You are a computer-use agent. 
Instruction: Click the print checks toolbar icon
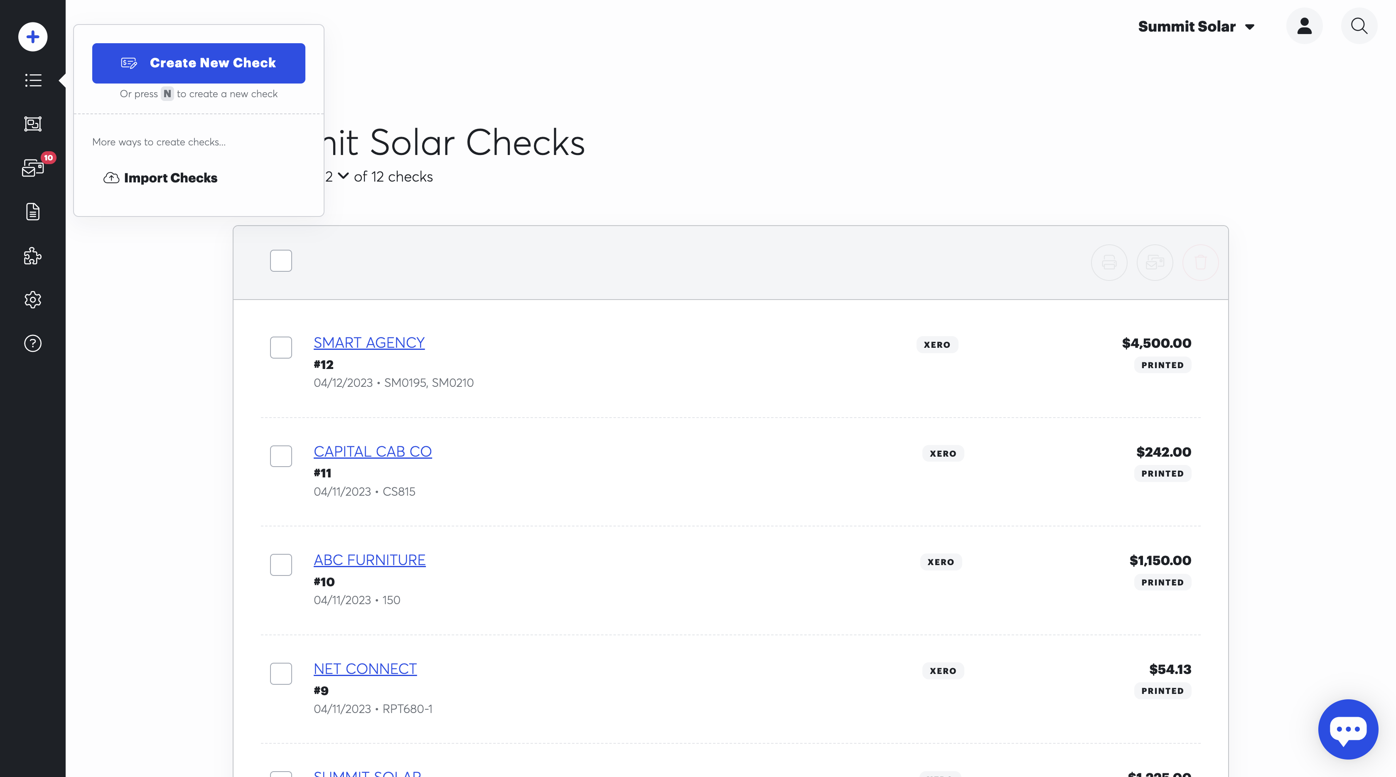(x=1109, y=262)
